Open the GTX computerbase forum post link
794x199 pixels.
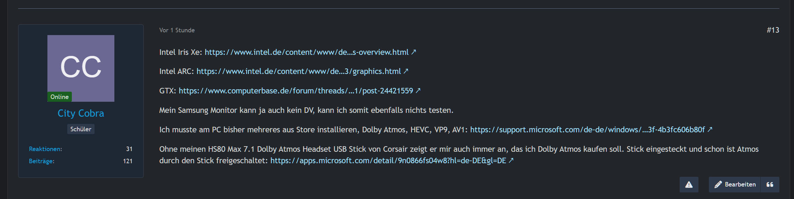coord(296,91)
